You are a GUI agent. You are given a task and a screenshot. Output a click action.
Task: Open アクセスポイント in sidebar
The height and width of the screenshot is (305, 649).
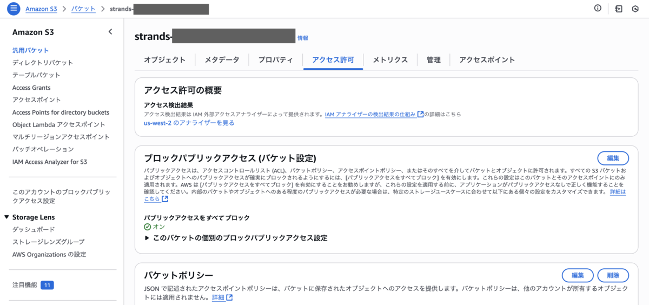37,100
